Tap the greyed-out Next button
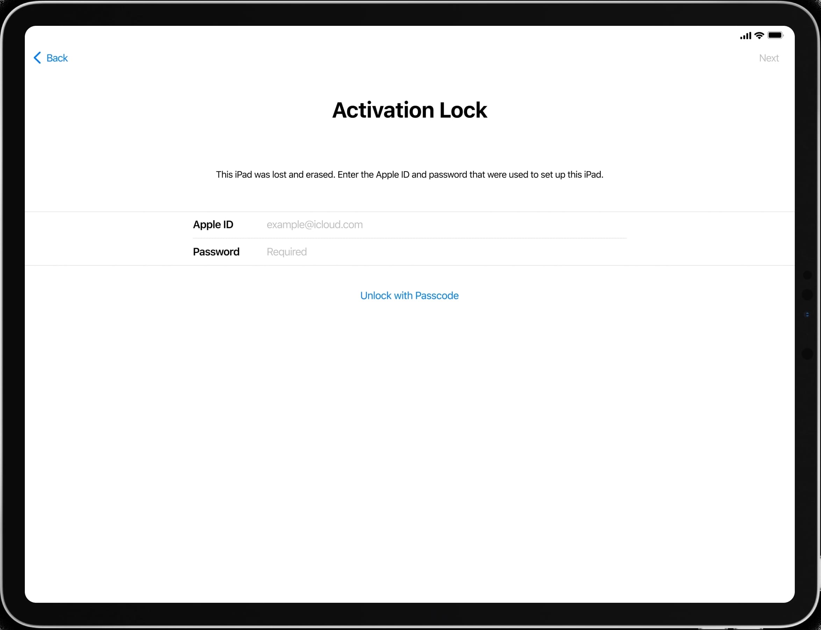The width and height of the screenshot is (821, 630). pyautogui.click(x=769, y=58)
